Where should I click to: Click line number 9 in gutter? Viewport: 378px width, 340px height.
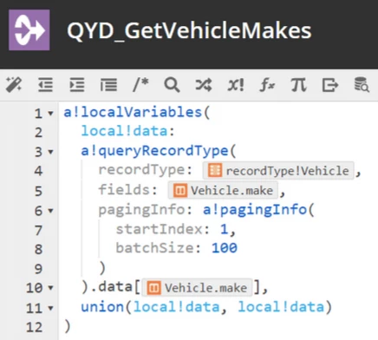(x=38, y=269)
